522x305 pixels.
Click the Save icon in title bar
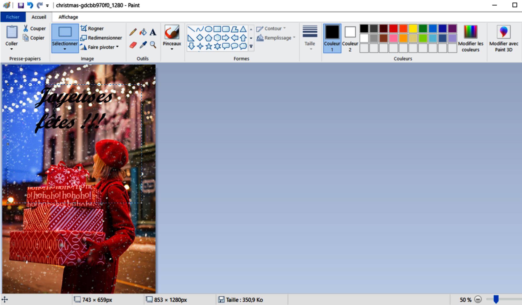point(21,5)
